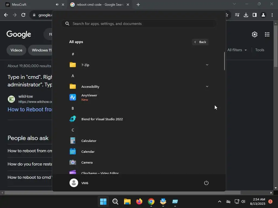This screenshot has height=208, width=278.
Task: Open the clock and date panel
Action: [258, 201]
